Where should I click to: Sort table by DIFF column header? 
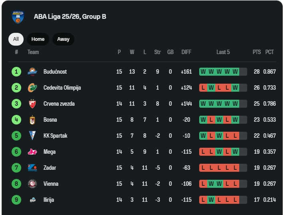click(186, 52)
